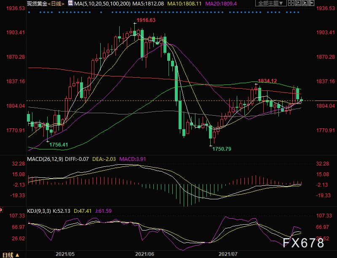Click the 1834.12 price label

coord(267,81)
